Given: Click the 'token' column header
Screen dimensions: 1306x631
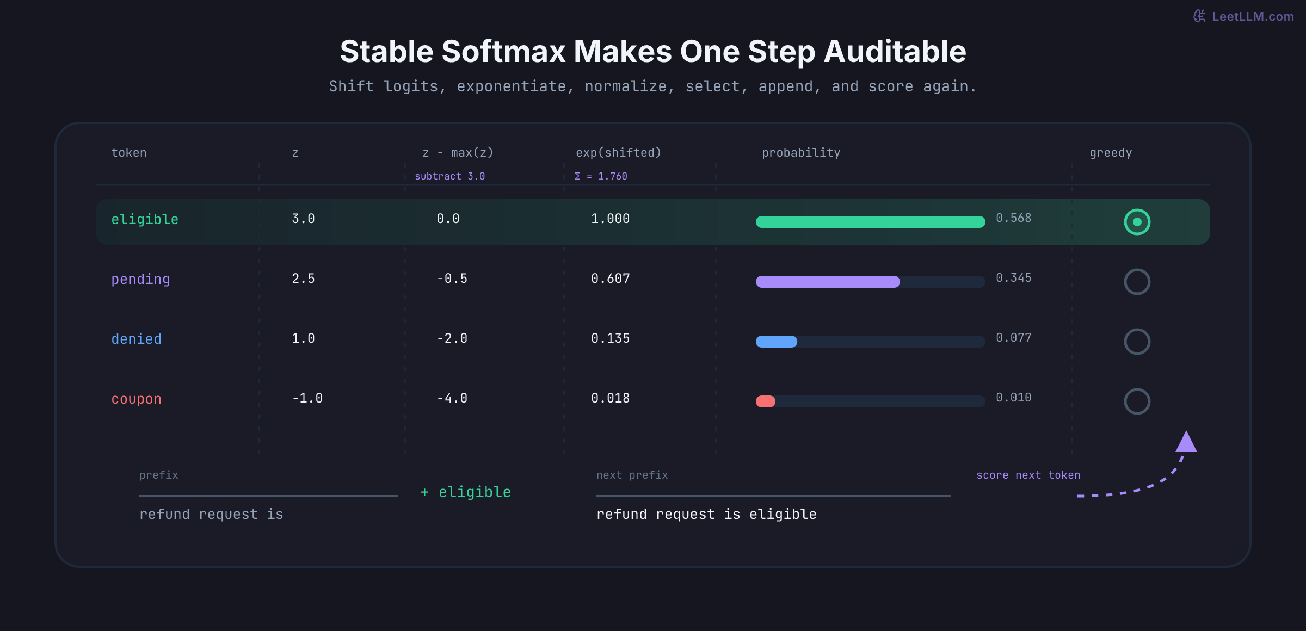Looking at the screenshot, I should pyautogui.click(x=129, y=153).
